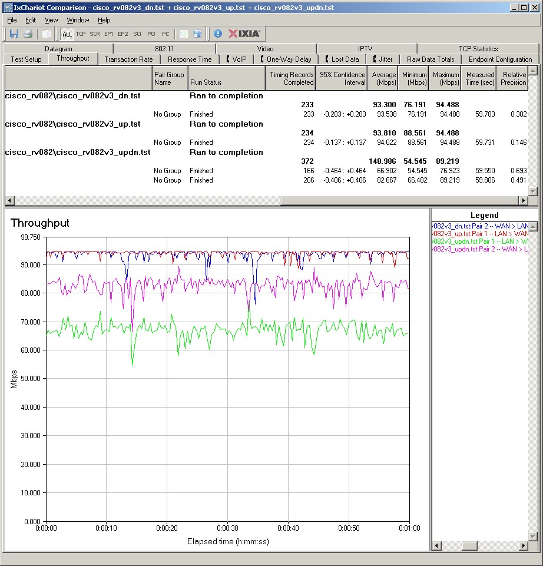Click the Maximum (Mbps) column header

(445, 78)
